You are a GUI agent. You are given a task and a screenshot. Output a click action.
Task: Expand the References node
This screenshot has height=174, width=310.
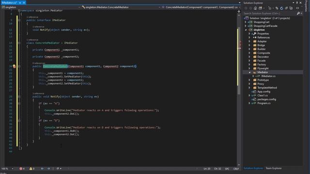[249, 38]
